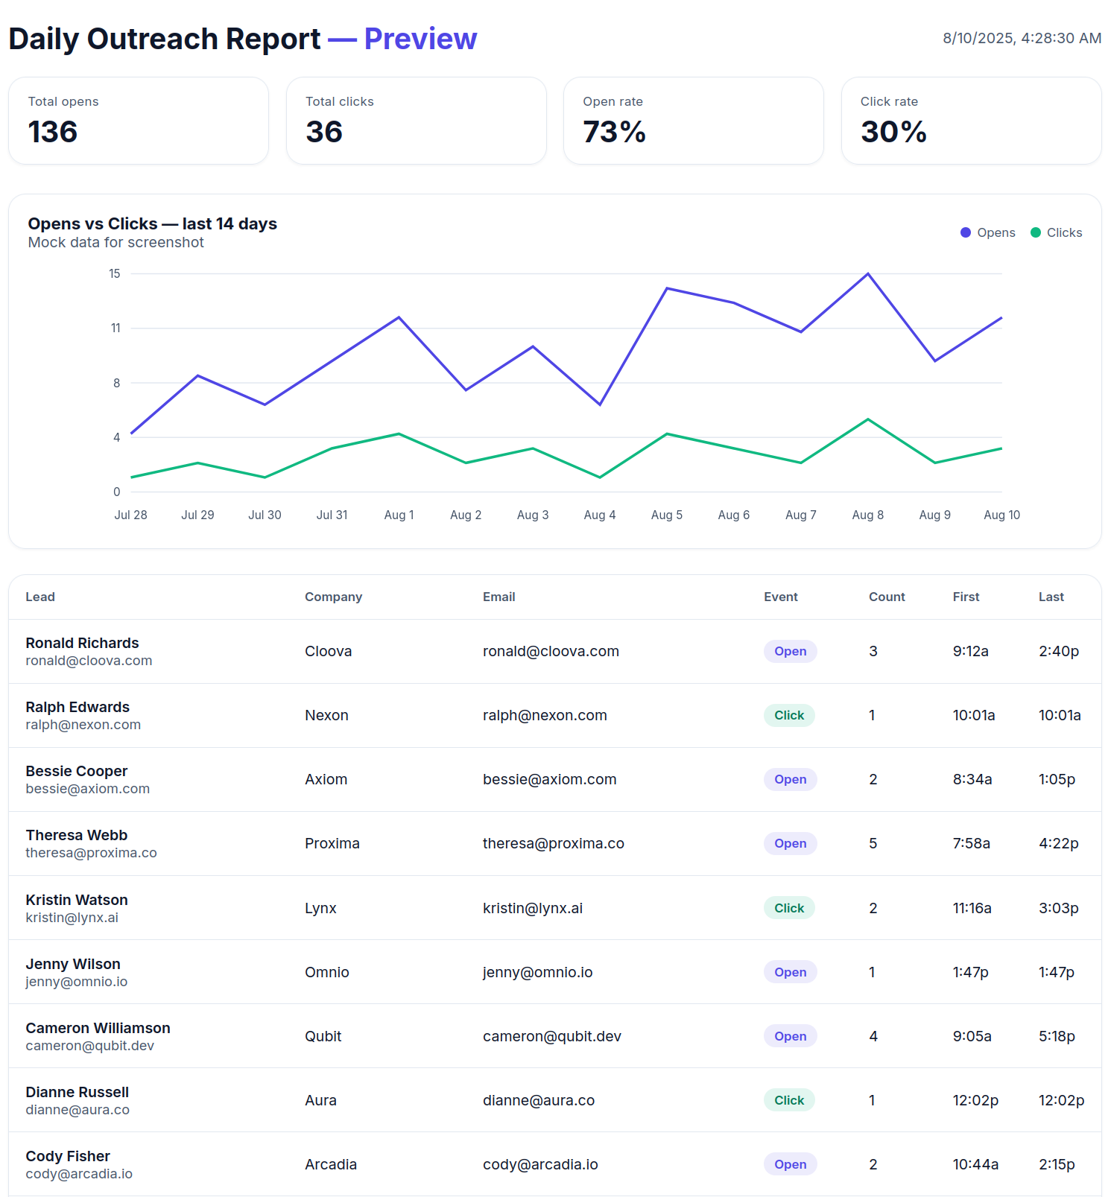
Task: Open Cameron Williamson lead name
Action: pos(98,1028)
